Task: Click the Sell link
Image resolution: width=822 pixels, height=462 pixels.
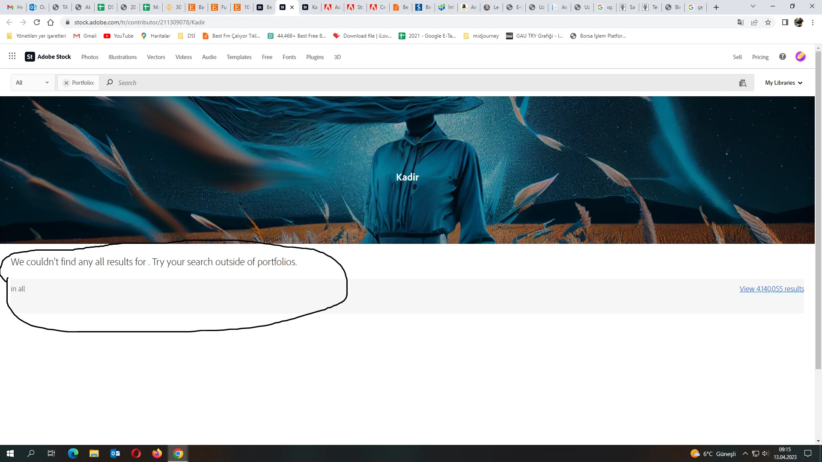Action: (737, 57)
